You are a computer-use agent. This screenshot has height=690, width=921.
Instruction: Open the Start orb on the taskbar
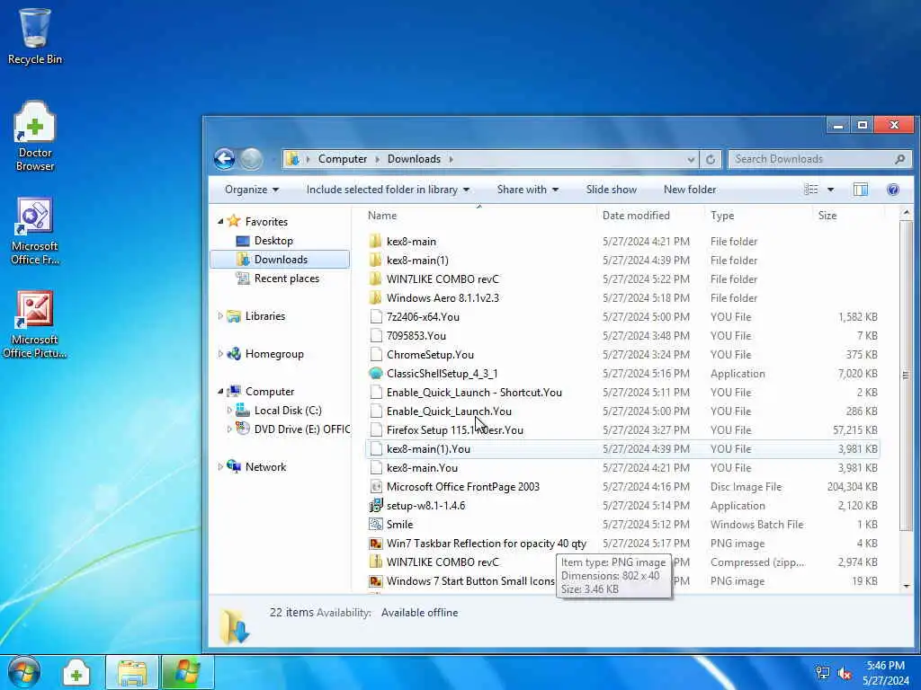[24, 672]
